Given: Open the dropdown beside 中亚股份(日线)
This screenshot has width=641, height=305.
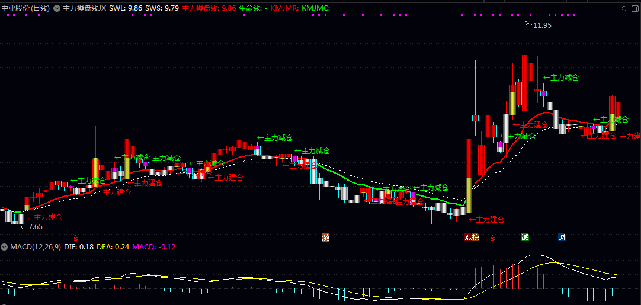Looking at the screenshot, I should point(56,8).
